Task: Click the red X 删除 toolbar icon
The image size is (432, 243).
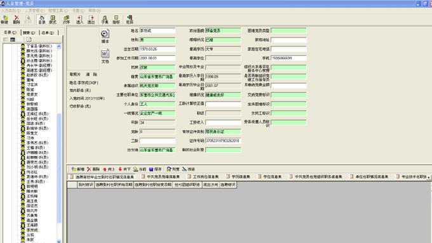Action: click(17, 20)
